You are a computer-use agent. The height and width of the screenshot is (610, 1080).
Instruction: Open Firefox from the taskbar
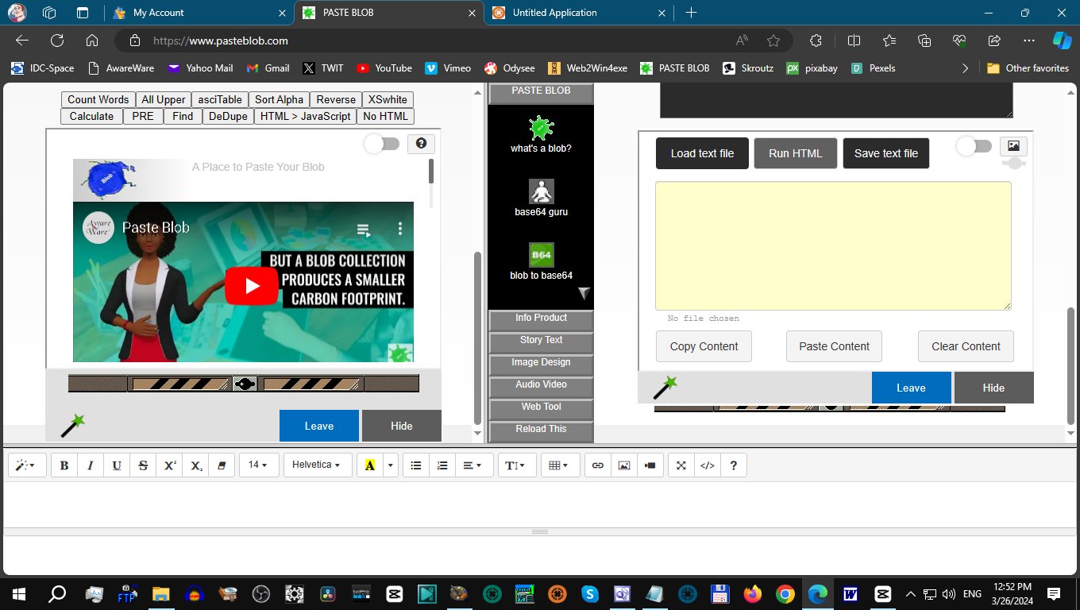752,593
